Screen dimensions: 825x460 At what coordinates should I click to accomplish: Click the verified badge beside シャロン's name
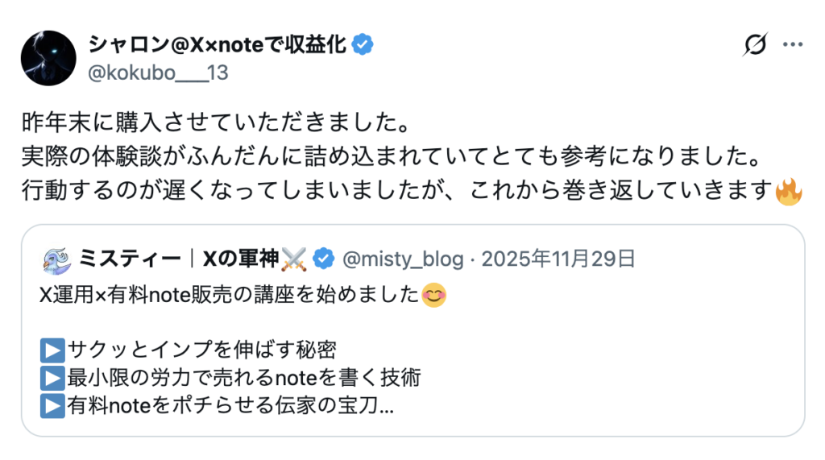click(364, 45)
